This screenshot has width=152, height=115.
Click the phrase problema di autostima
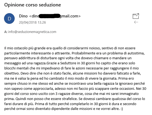pyautogui.click(x=126, y=53)
